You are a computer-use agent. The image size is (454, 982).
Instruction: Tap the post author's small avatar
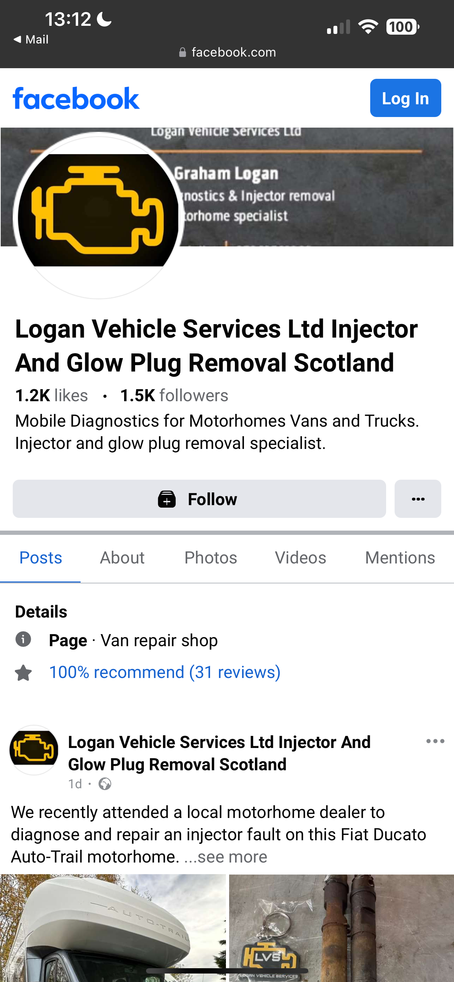point(34,750)
